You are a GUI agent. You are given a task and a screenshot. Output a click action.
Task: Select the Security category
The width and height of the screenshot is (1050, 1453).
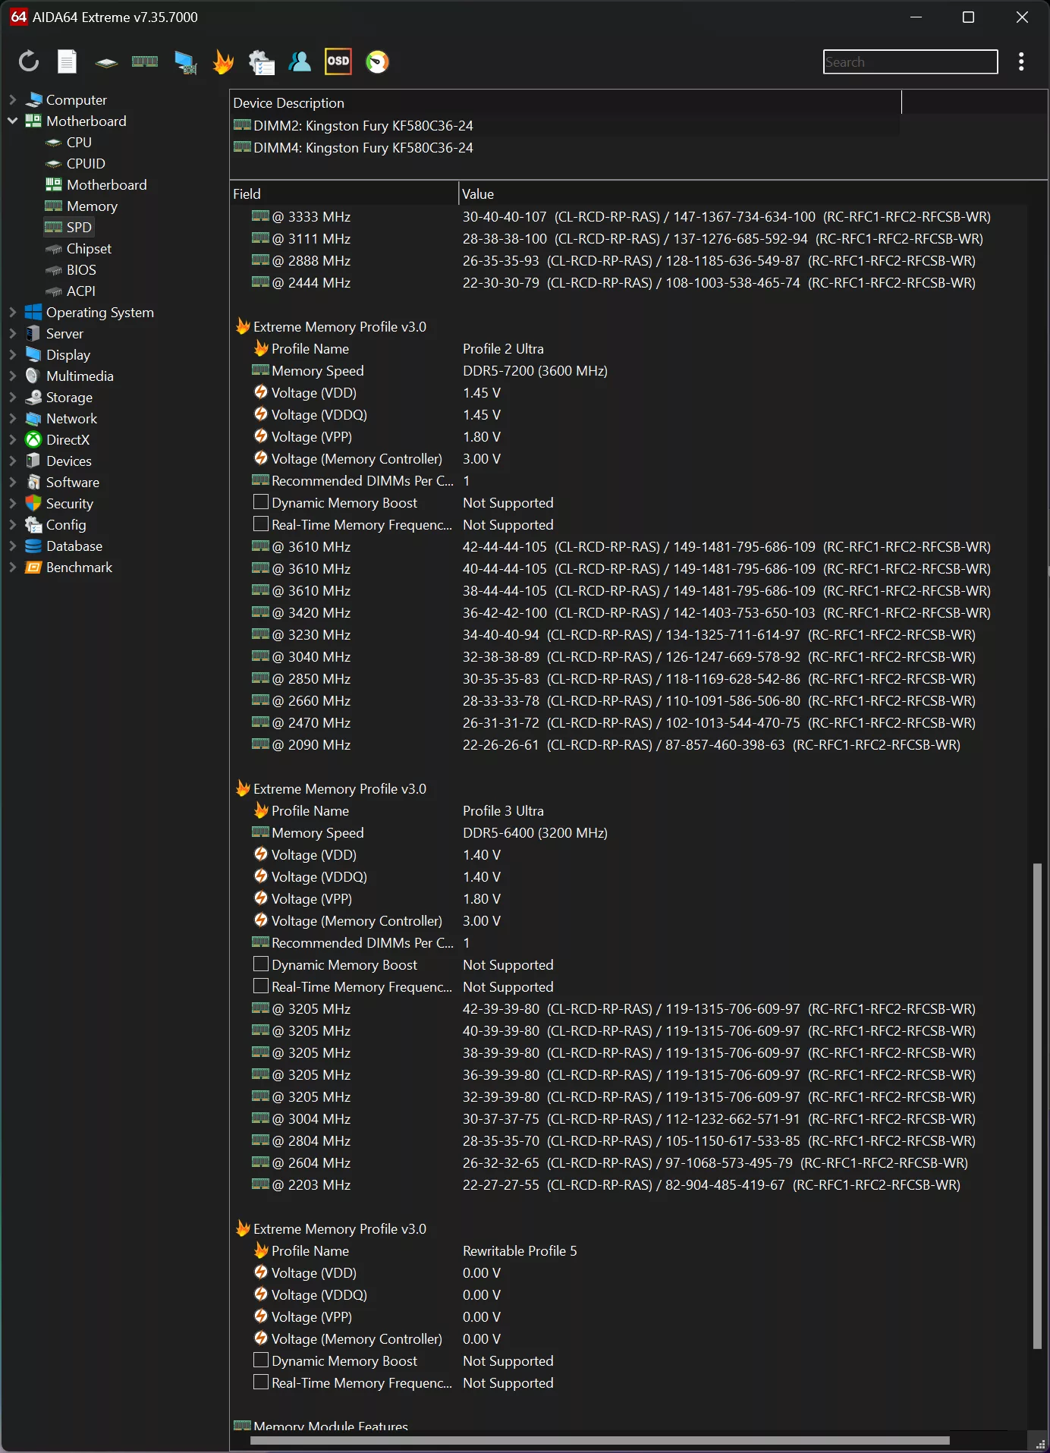69,504
